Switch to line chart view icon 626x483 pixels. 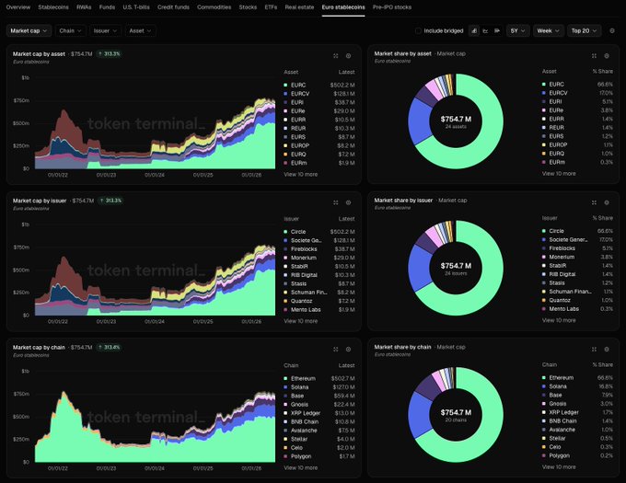tap(485, 30)
